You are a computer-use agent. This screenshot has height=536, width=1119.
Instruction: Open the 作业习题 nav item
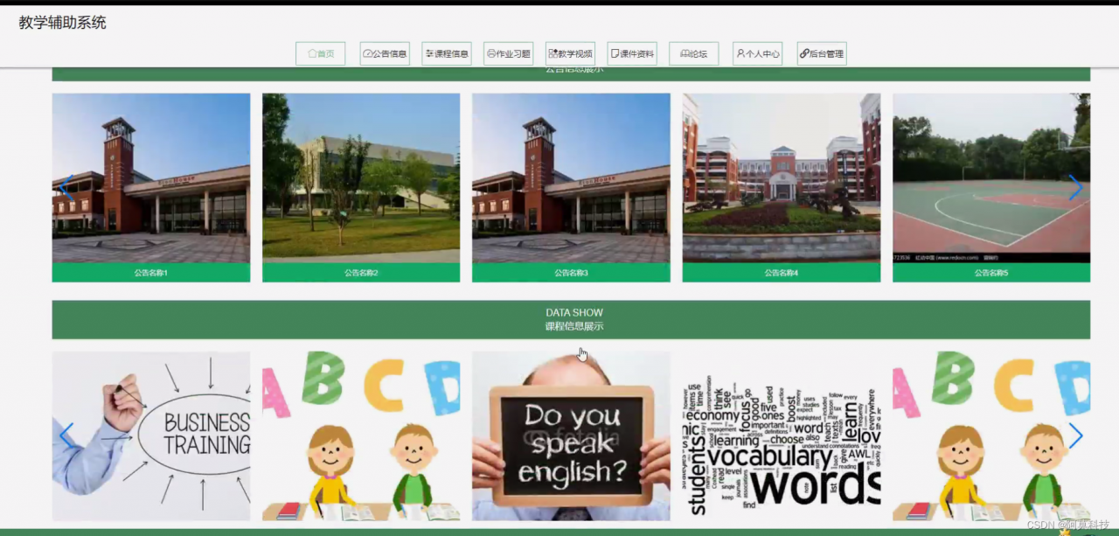[508, 53]
